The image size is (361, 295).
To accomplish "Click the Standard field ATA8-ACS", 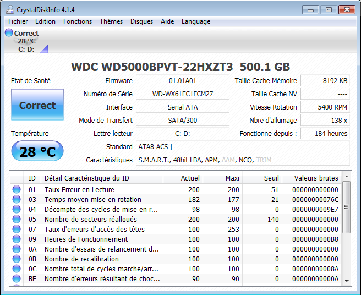I will point(243,147).
